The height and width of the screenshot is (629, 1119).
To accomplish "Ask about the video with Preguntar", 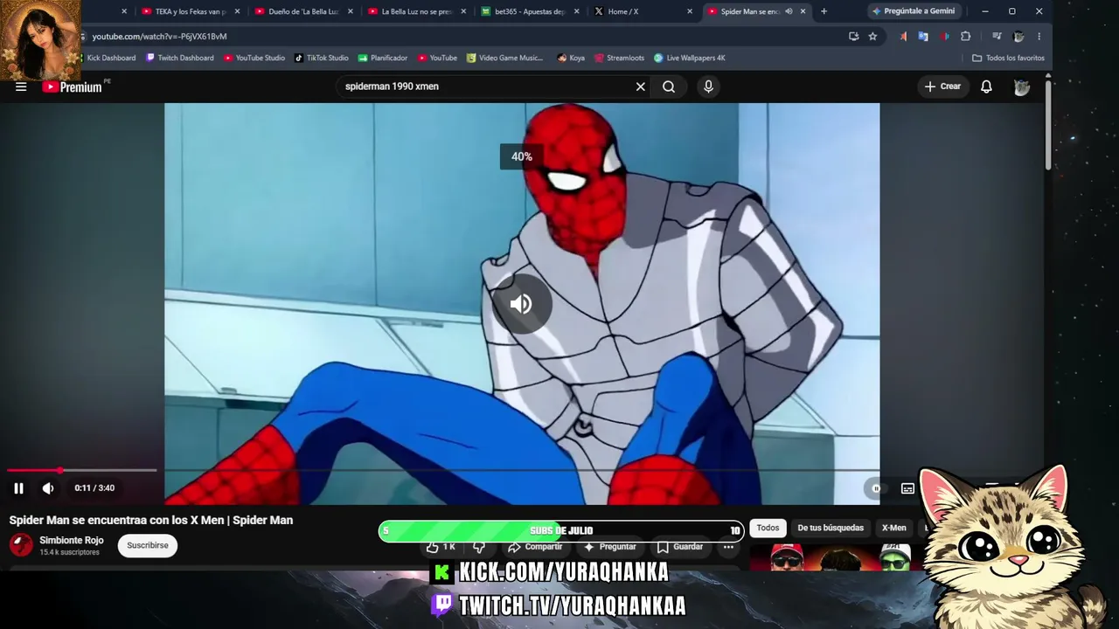I will (x=610, y=547).
